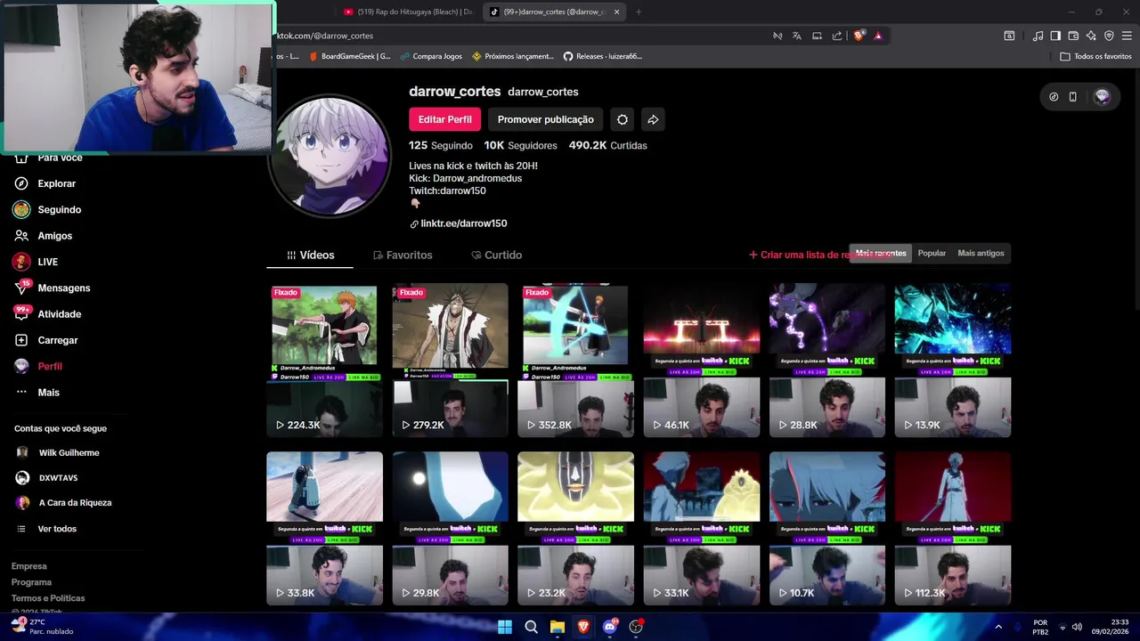Open Brave VPN shield icon
The height and width of the screenshot is (641, 1140).
point(1109,36)
